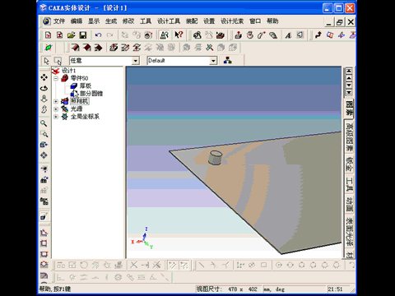
Task: Select the 厚板 tree item
Action: click(x=86, y=86)
